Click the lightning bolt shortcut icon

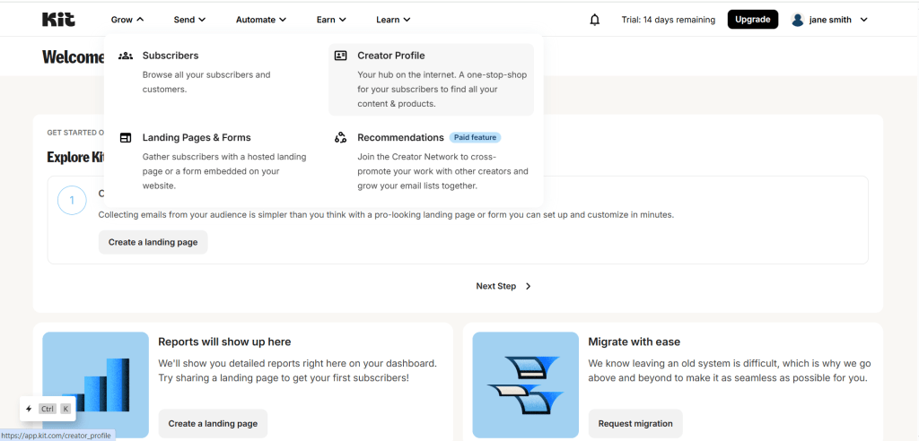pos(29,409)
